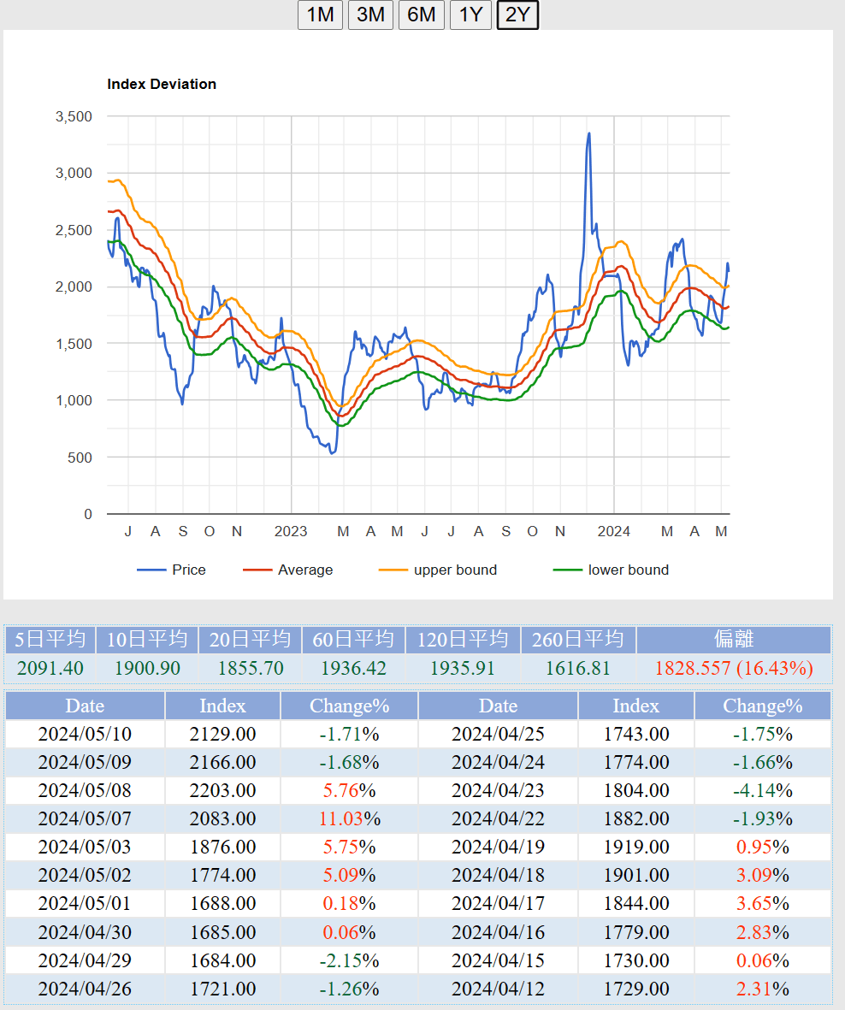845x1010 pixels.
Task: Click the Index Deviation chart title
Action: coord(162,84)
